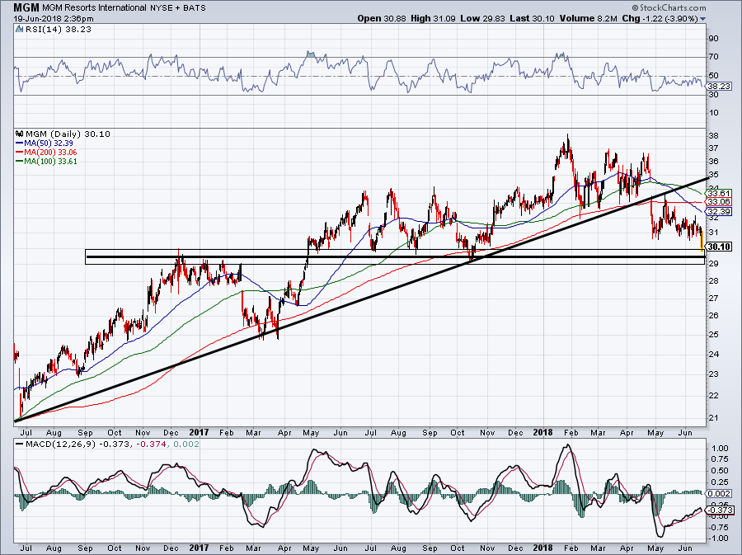742x555 pixels.
Task: Click the 2018 year label under the MACD panel
Action: point(542,548)
